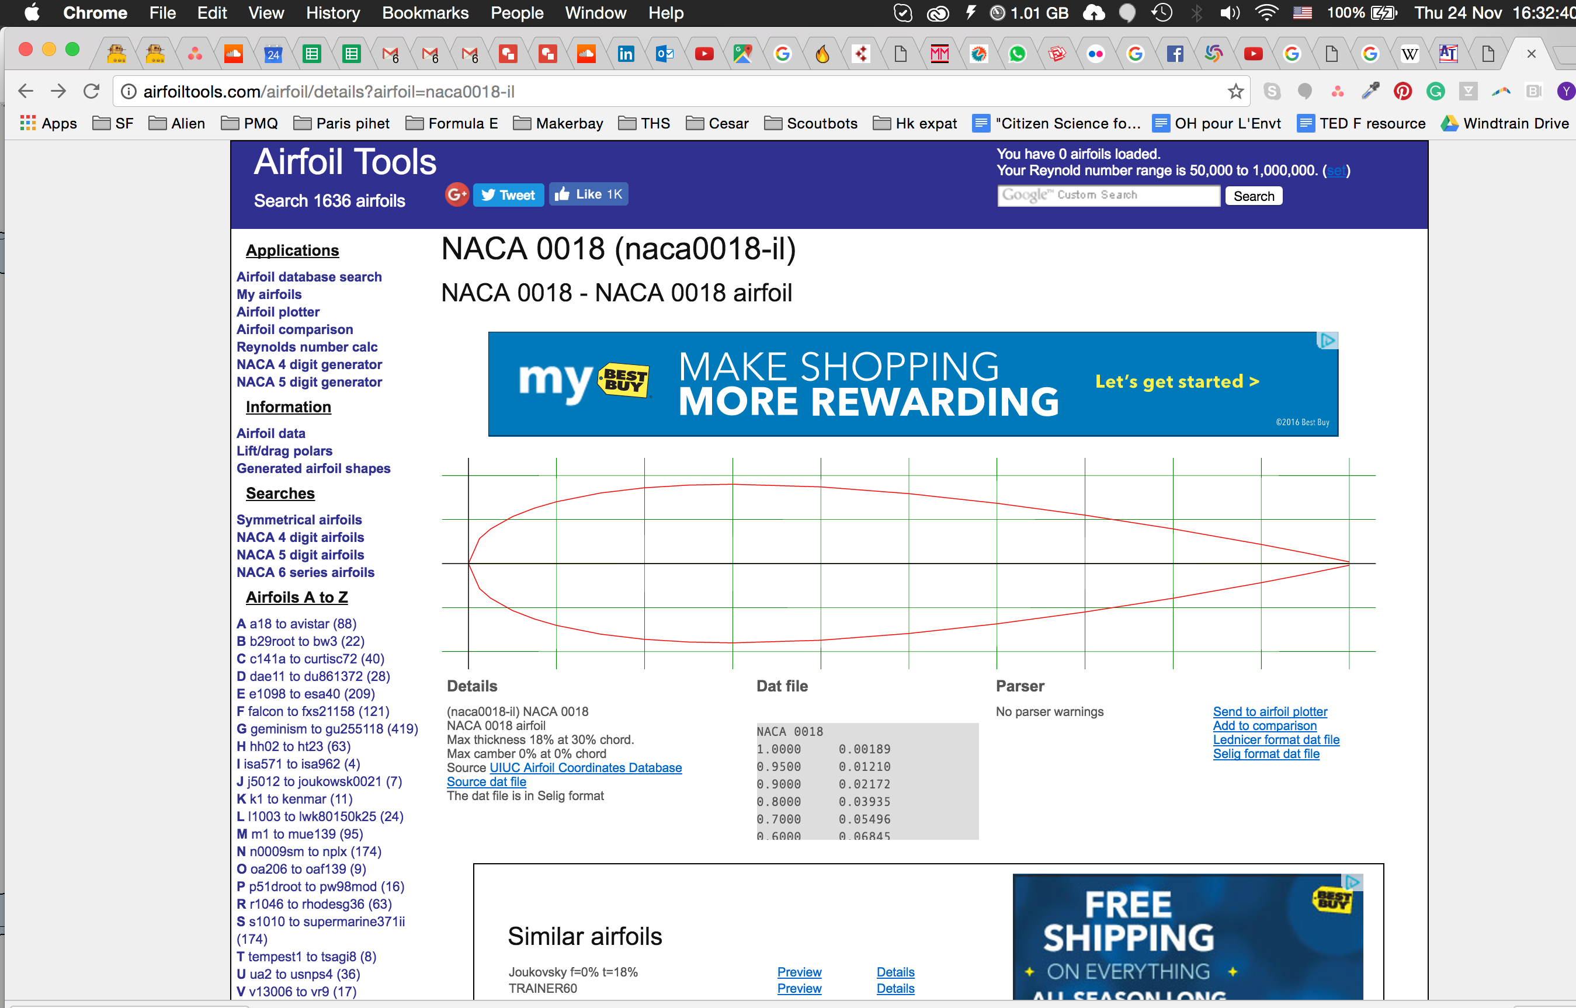Click the Grammarly extension icon
Screen dimensions: 1576x1008
click(x=1435, y=91)
